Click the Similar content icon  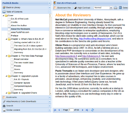coord(4,110)
